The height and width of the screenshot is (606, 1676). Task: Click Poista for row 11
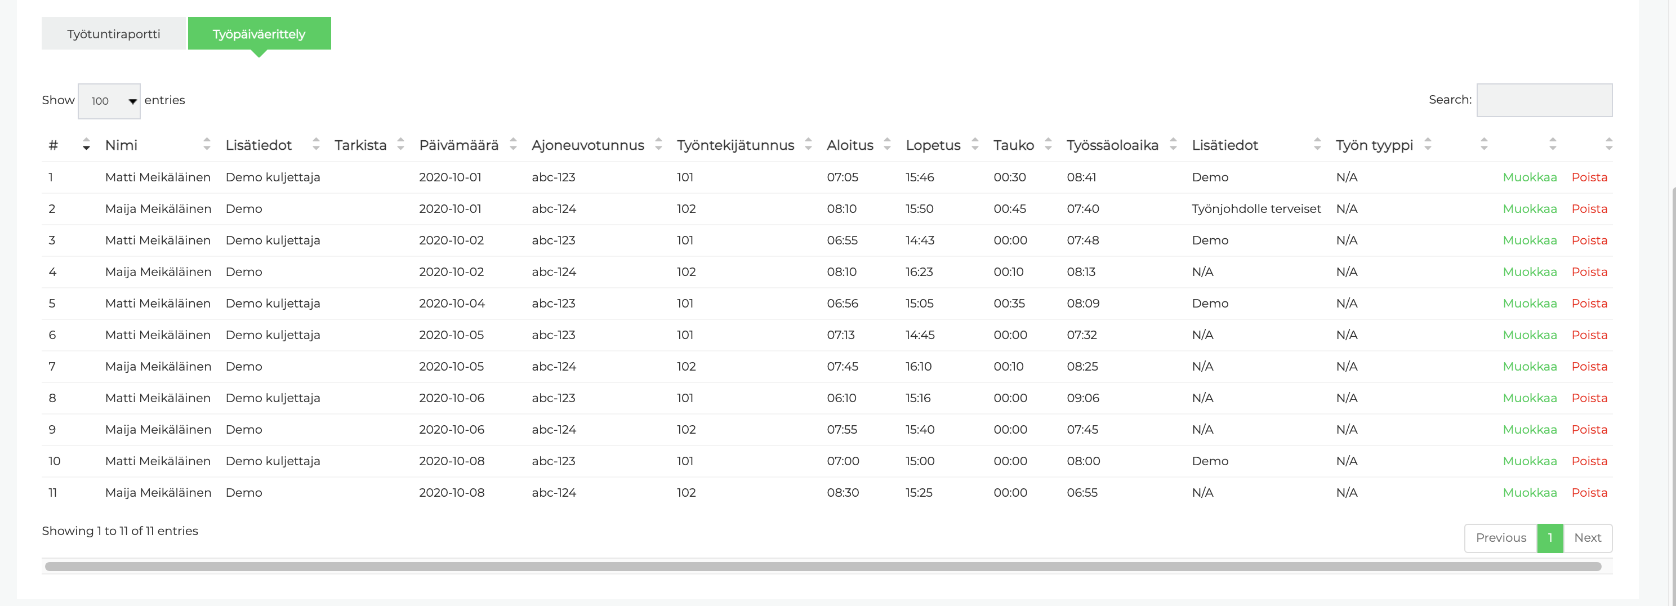point(1589,493)
